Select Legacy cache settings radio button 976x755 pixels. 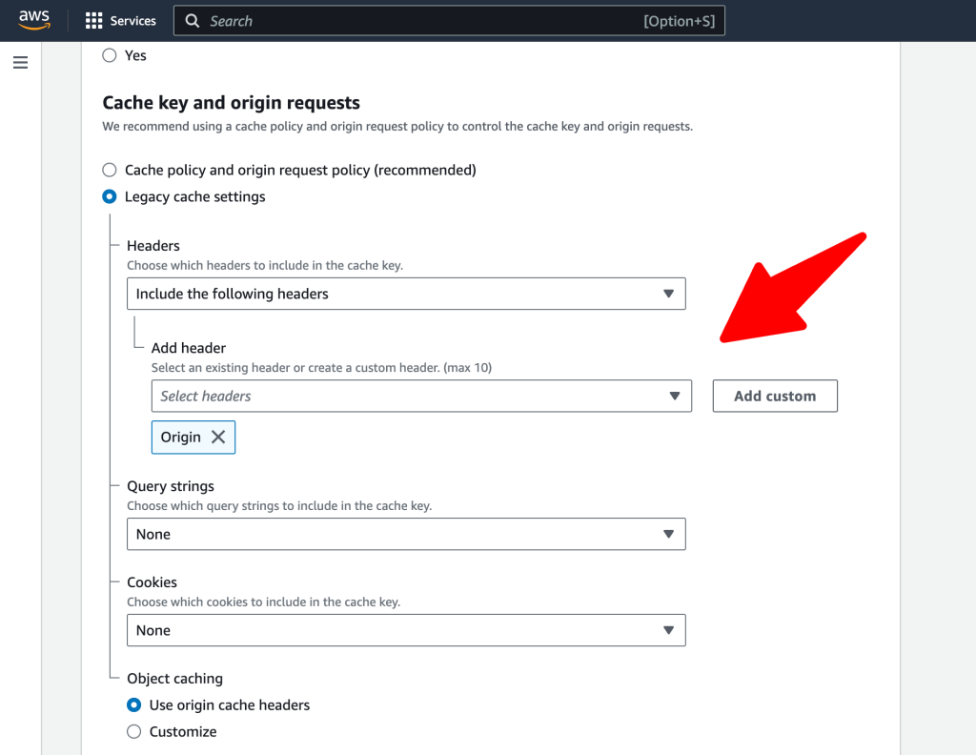(110, 196)
